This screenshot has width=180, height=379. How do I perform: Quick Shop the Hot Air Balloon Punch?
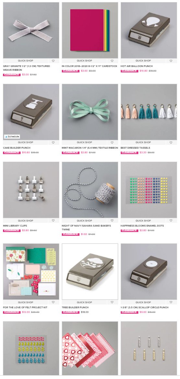pos(143,61)
